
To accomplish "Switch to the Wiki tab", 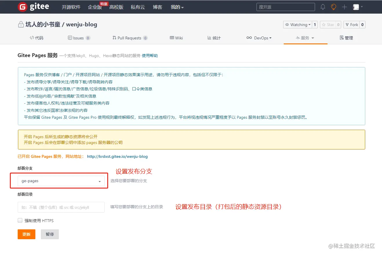I will click(x=176, y=38).
